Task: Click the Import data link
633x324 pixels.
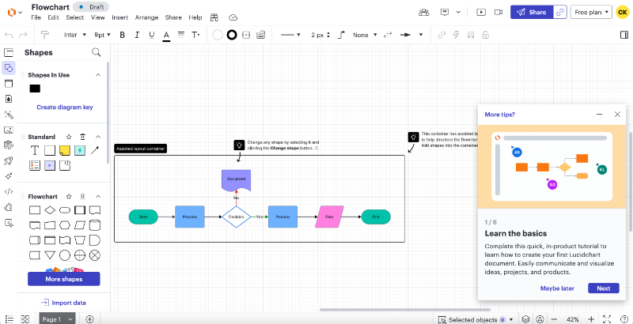Action: 64,303
